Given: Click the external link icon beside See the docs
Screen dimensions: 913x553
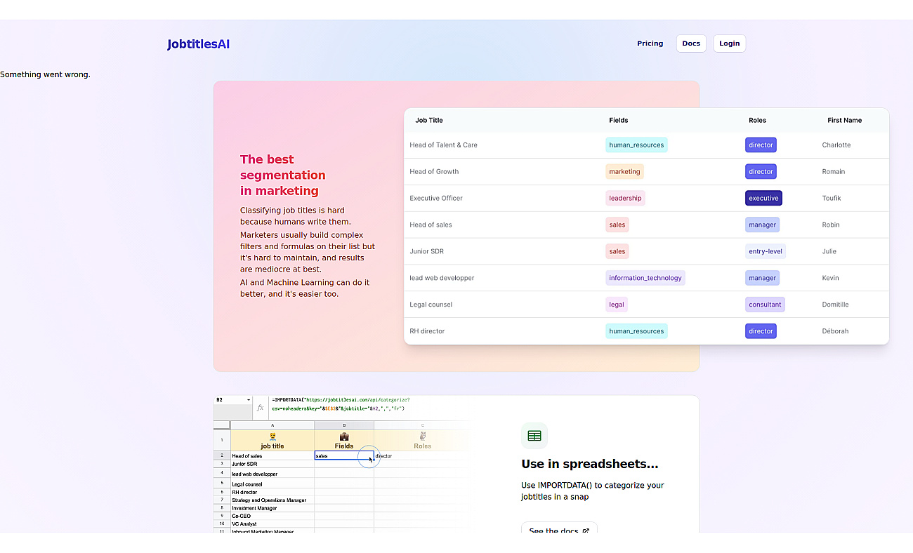Looking at the screenshot, I should point(586,531).
